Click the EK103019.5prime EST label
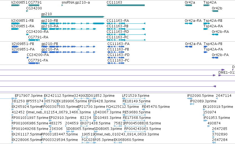The width and height of the screenshot is (235, 144). point(218,107)
